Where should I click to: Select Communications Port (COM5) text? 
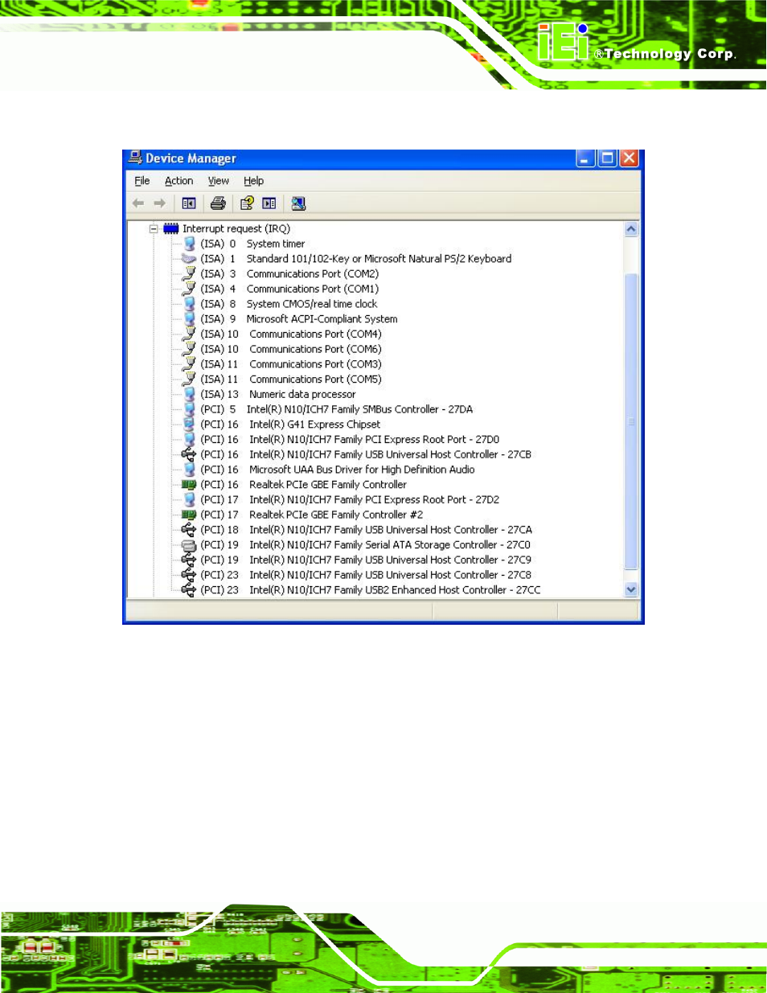coord(315,379)
